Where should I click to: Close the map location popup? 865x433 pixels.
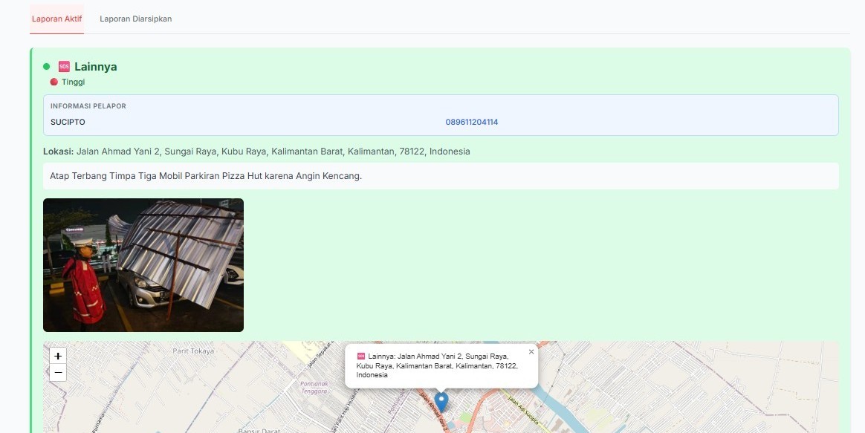531,352
